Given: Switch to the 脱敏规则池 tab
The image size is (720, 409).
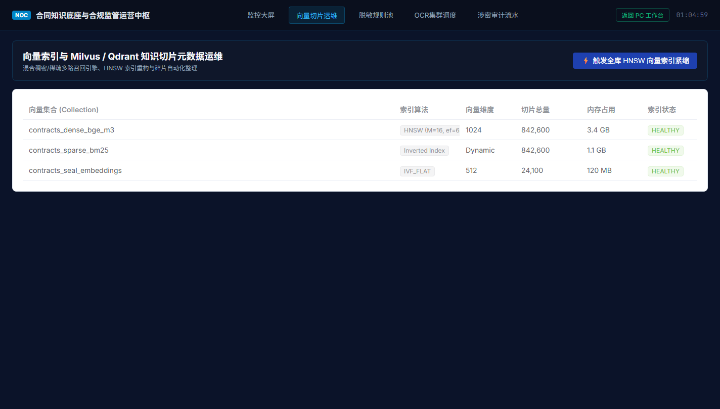Looking at the screenshot, I should point(376,15).
